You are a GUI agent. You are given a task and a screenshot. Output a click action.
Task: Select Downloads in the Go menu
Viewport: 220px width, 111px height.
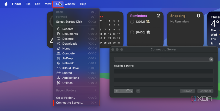(x=76, y=44)
